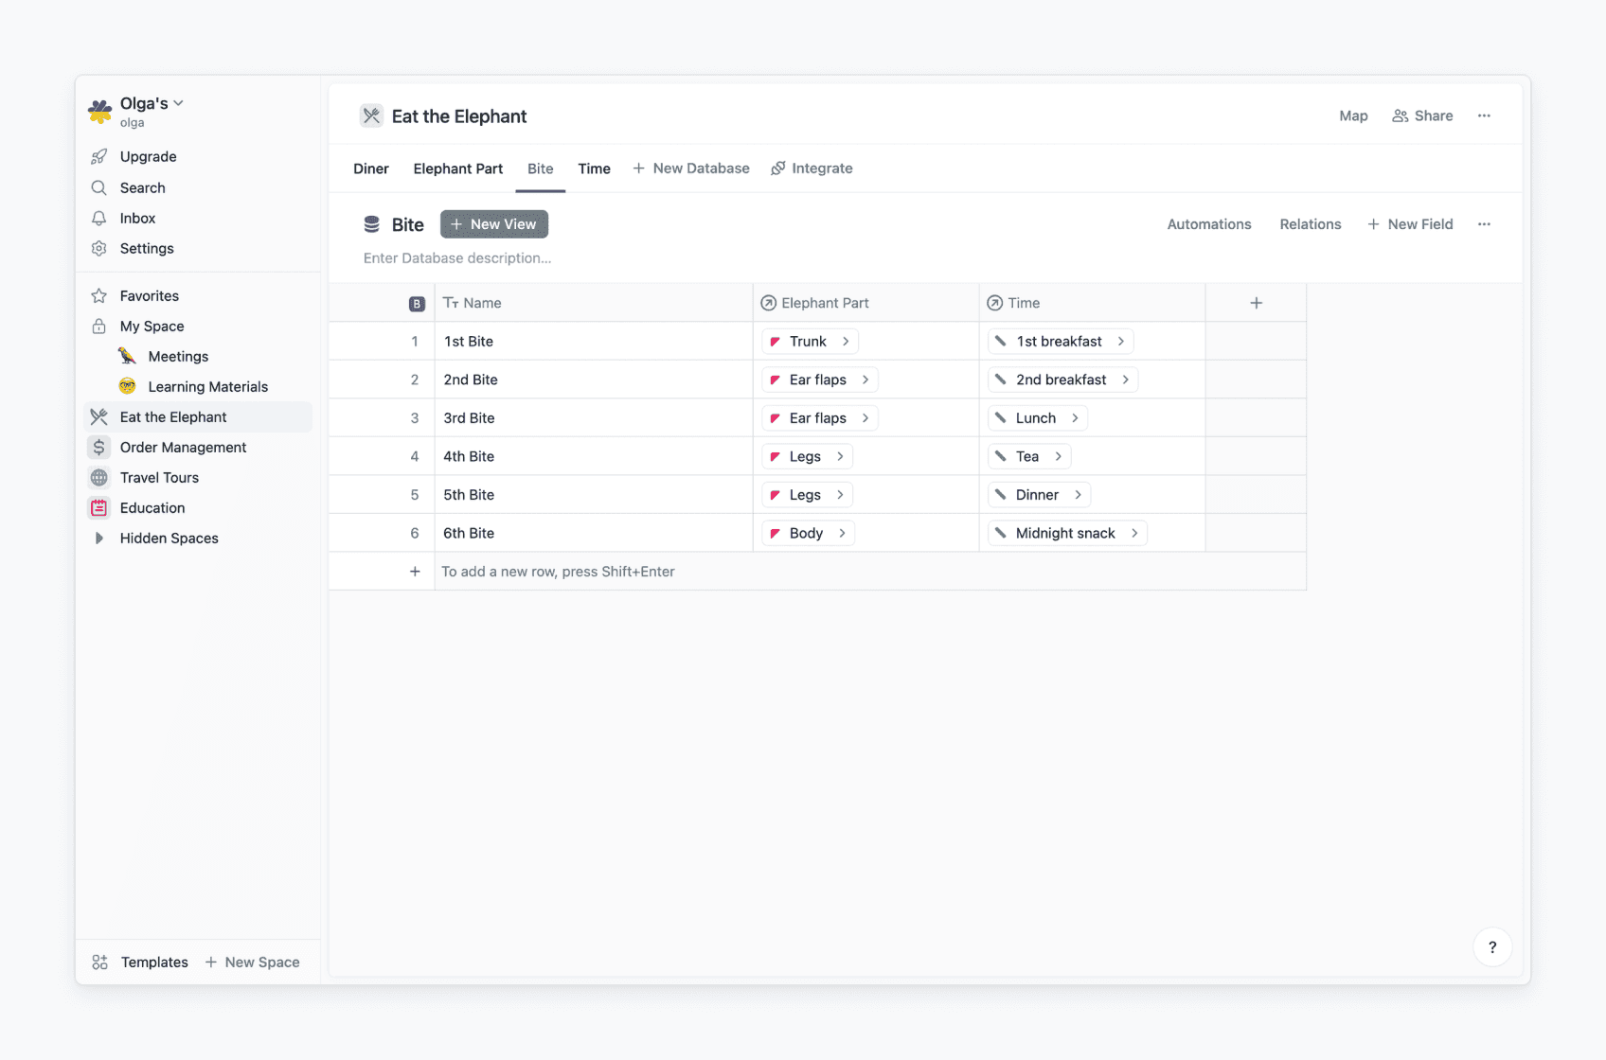Click the New View button
The height and width of the screenshot is (1060, 1606).
(493, 223)
